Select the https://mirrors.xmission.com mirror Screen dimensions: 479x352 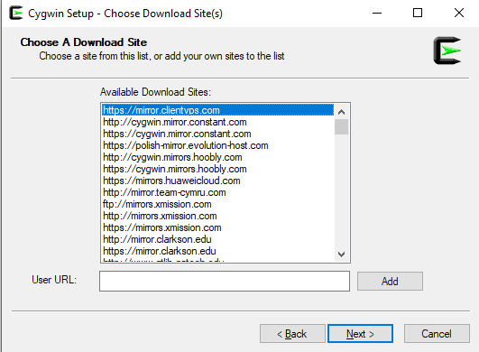coord(217,227)
